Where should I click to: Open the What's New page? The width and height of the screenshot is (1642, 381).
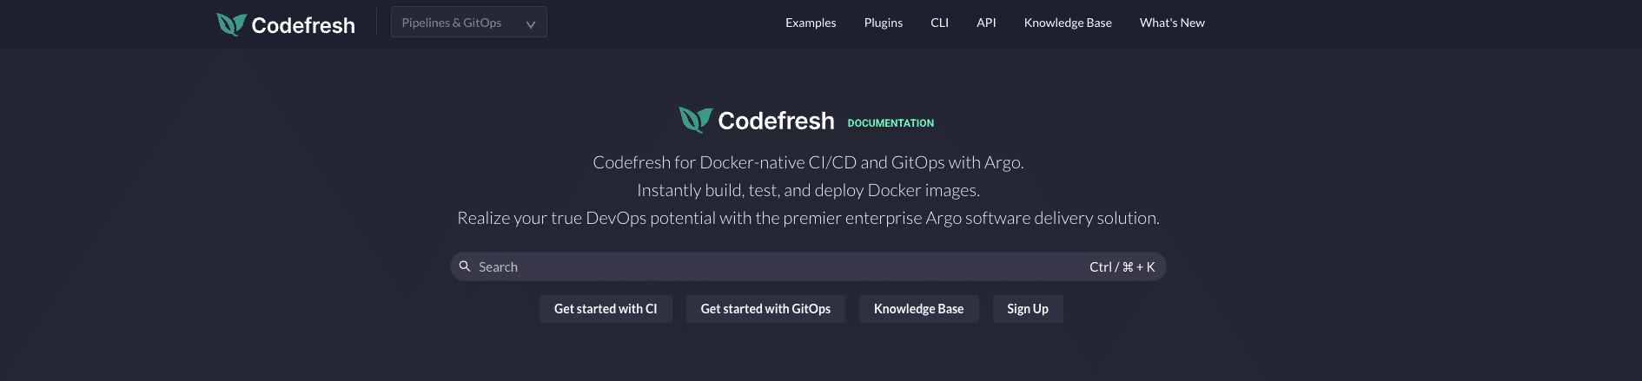1172,23
